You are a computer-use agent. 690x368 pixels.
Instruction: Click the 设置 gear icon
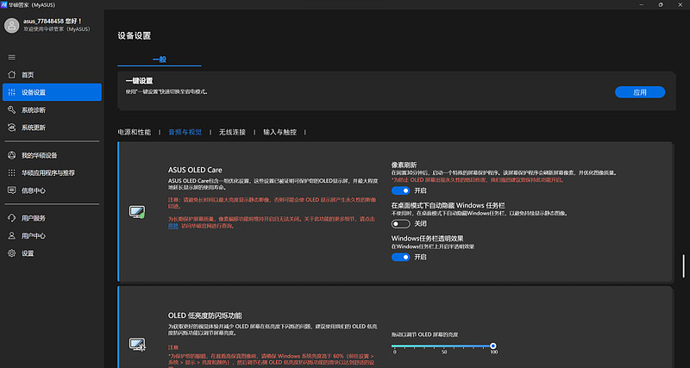(12, 253)
